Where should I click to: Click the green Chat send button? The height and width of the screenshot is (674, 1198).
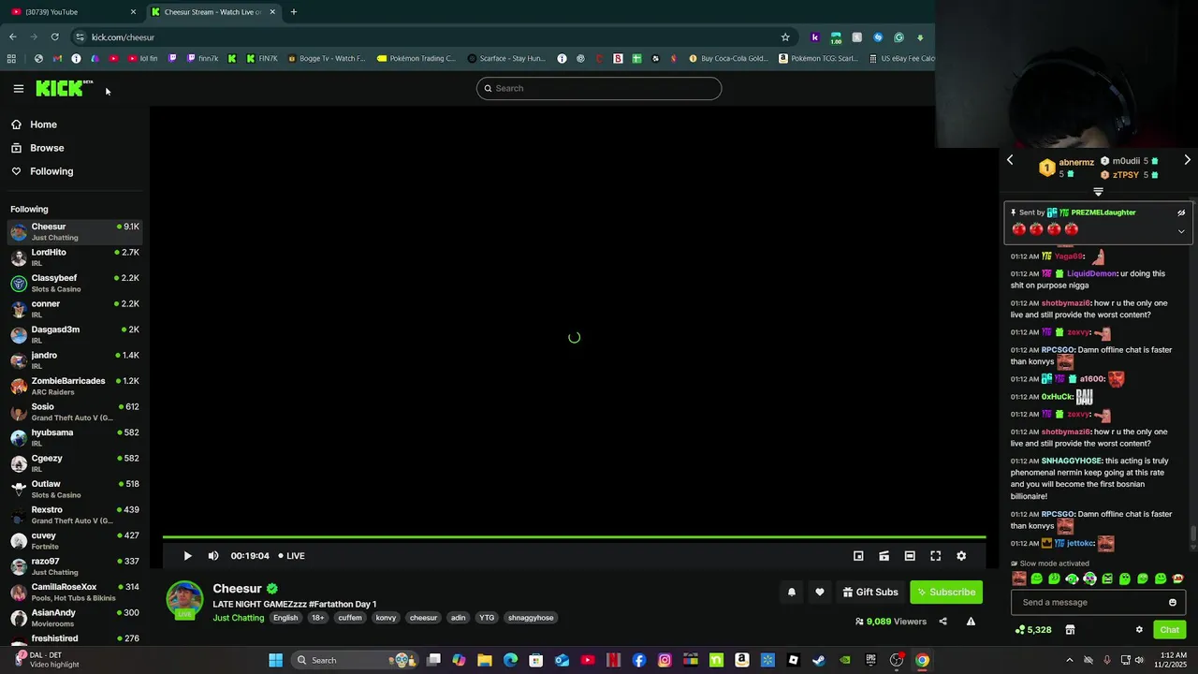pyautogui.click(x=1169, y=630)
